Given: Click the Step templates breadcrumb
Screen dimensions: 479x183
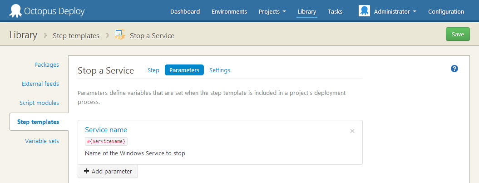Looking at the screenshot, I should point(76,36).
